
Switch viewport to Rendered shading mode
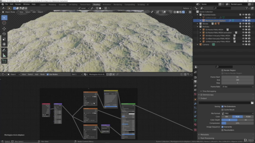click(x=183, y=12)
